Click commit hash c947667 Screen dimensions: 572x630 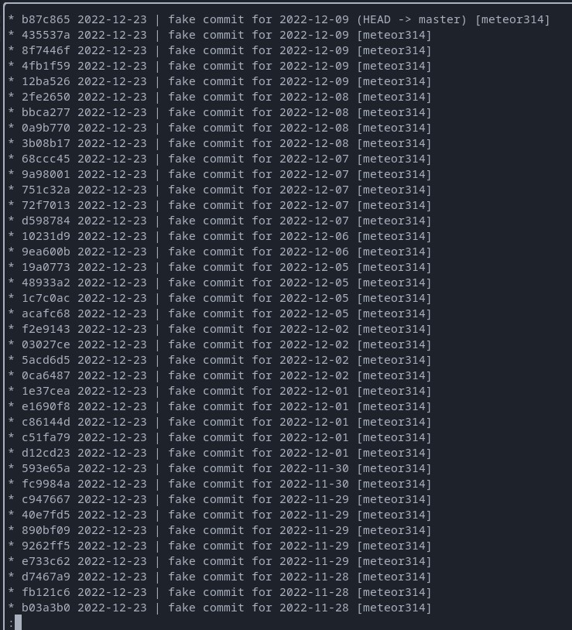point(46,499)
